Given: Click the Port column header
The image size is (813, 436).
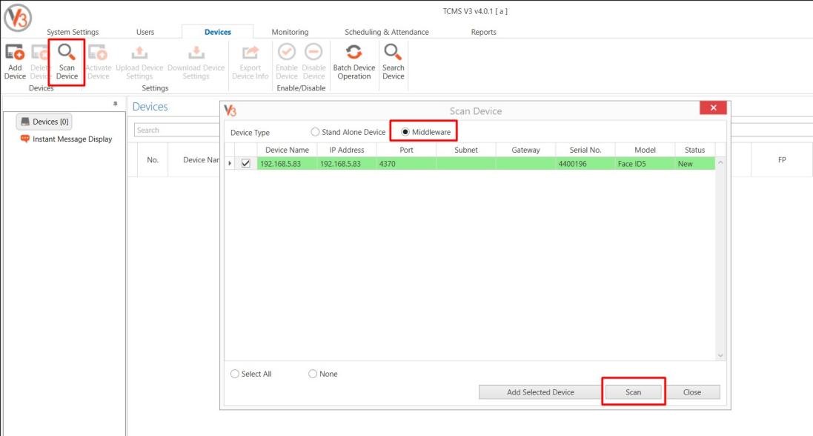Looking at the screenshot, I should (x=406, y=150).
